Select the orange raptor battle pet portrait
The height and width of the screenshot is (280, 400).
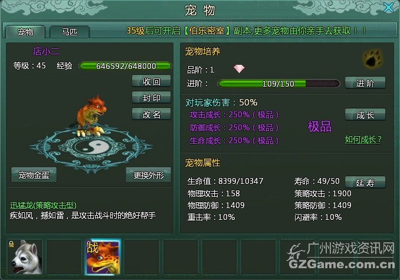[103, 257]
